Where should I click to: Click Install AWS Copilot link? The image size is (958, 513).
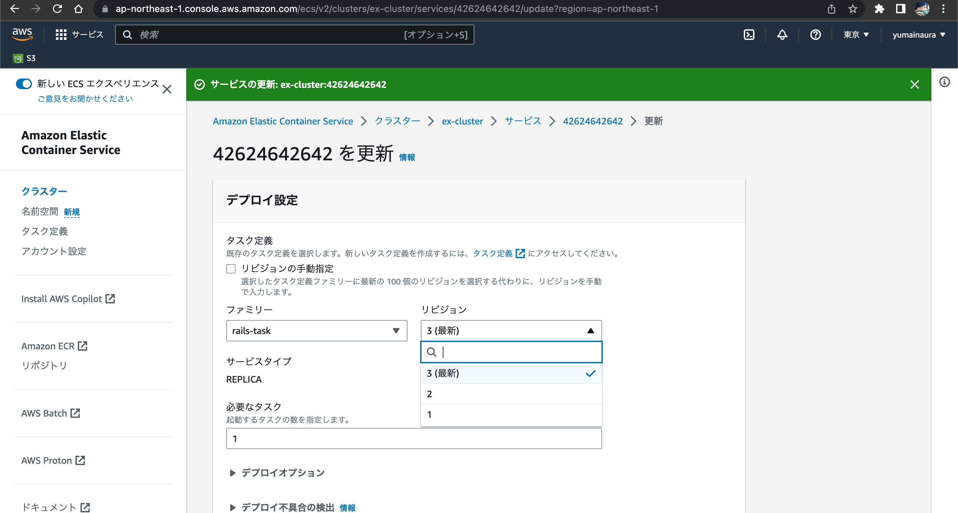(x=68, y=299)
